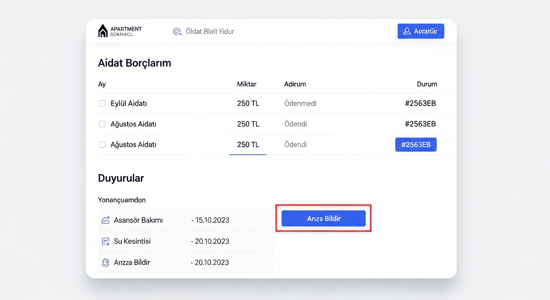Open the Asansör Bakımı announcement text

coord(138,220)
